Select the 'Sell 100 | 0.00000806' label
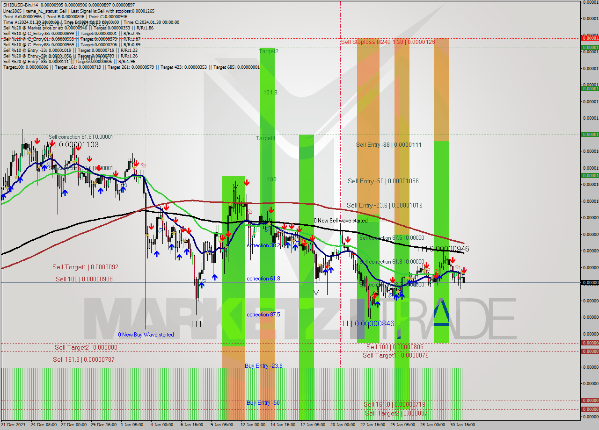The width and height of the screenshot is (599, 430). pos(395,347)
